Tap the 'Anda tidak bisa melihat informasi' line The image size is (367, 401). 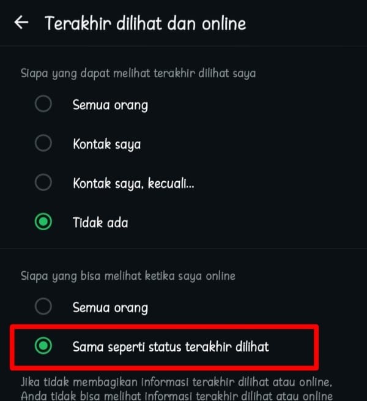pyautogui.click(x=176, y=395)
